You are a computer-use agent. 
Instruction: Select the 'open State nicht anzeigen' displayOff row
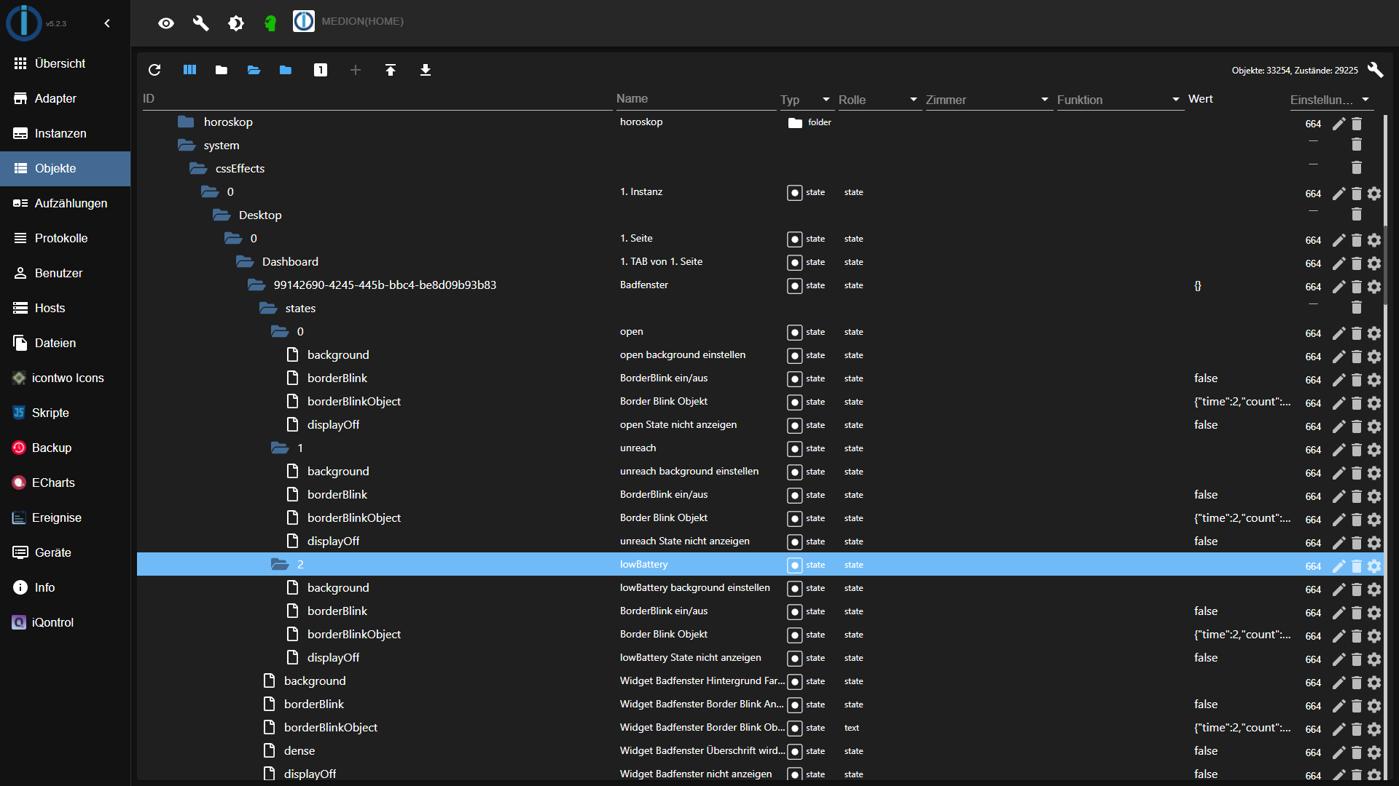click(759, 424)
